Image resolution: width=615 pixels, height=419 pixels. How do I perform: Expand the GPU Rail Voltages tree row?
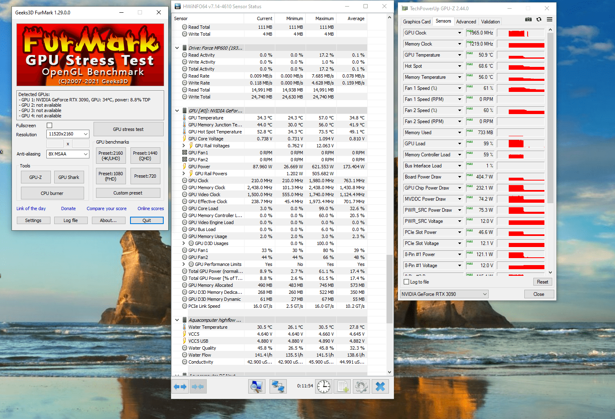[x=184, y=146]
